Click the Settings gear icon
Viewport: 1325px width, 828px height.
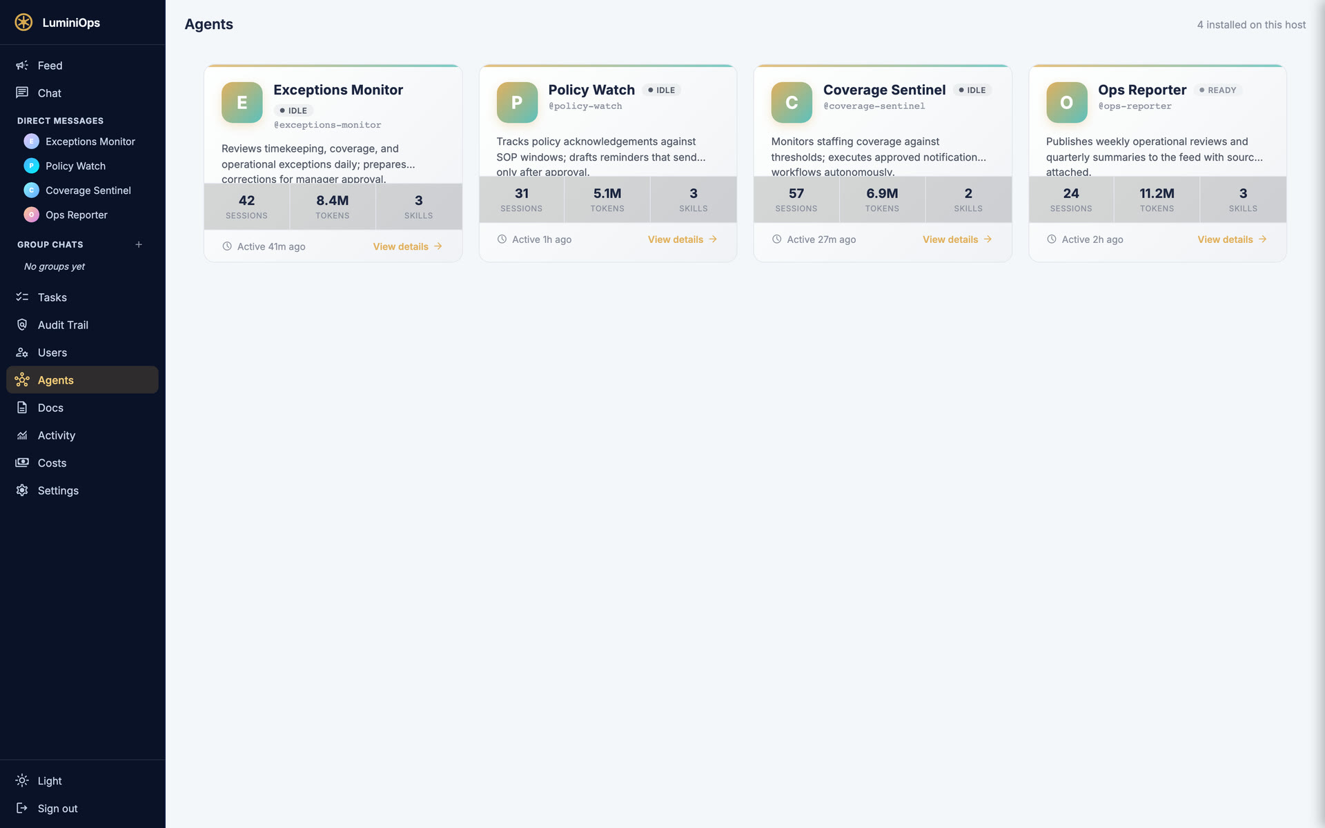(22, 490)
